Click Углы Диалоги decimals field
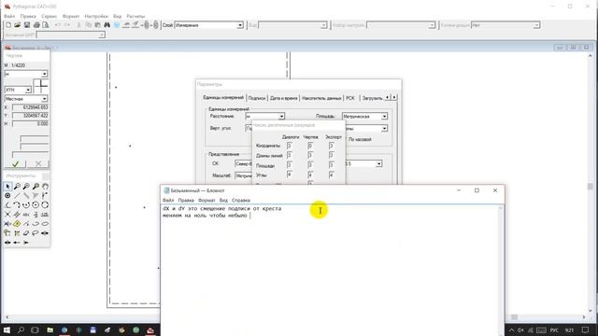 [289, 175]
